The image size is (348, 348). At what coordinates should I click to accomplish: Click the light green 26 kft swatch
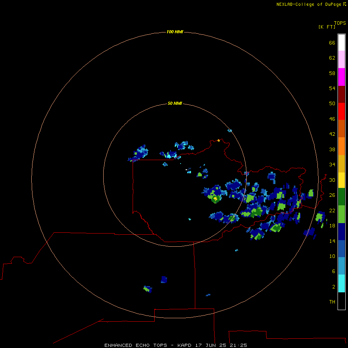(x=341, y=214)
